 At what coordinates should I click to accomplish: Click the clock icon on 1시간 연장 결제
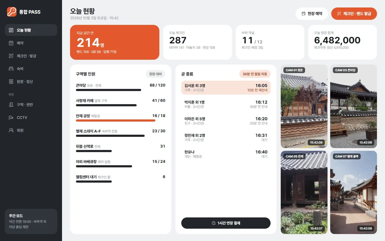(214, 223)
